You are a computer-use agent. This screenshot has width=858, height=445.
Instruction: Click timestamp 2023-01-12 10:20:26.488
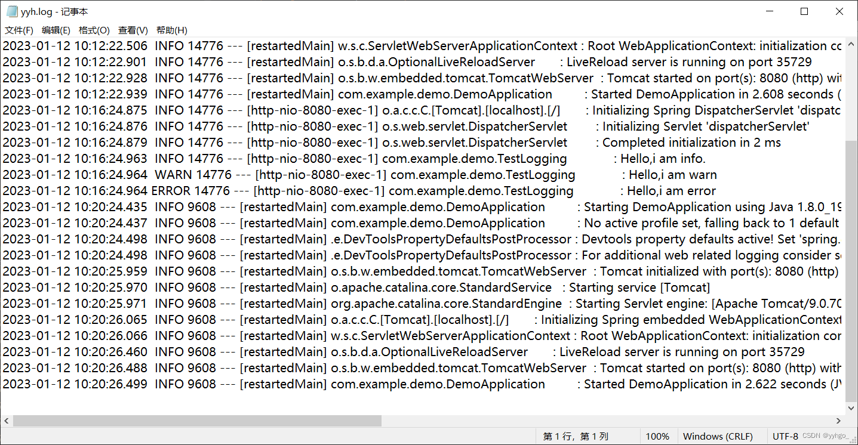pyautogui.click(x=75, y=368)
